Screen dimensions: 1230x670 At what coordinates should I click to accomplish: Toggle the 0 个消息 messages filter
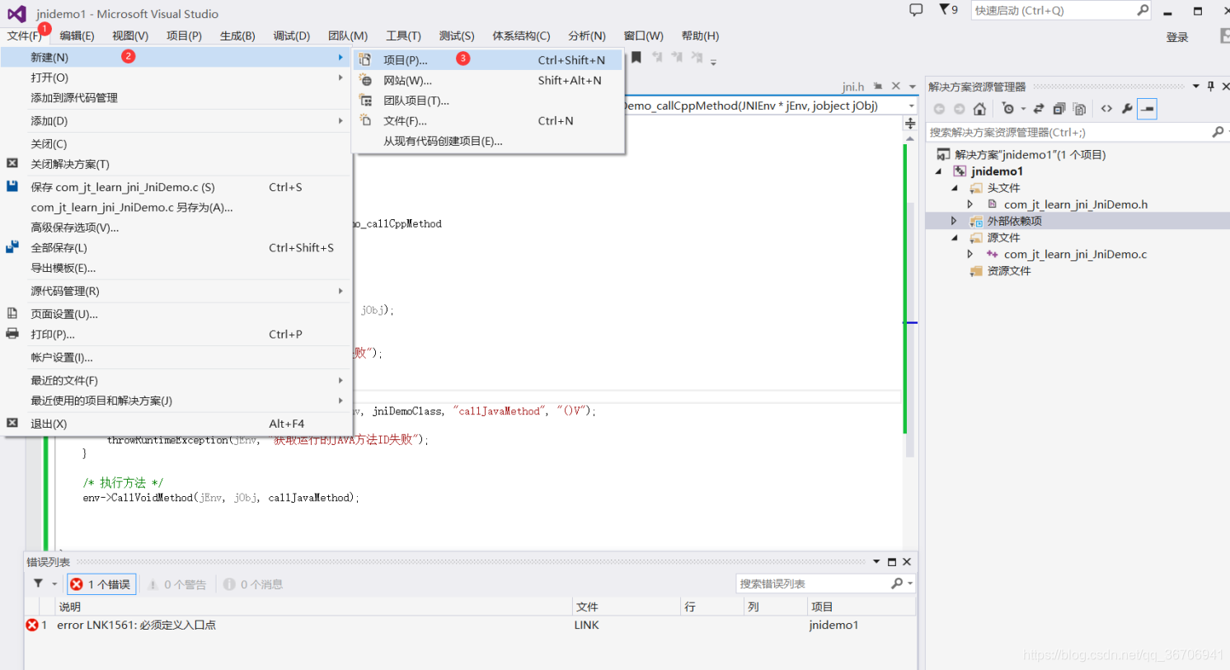pos(254,584)
